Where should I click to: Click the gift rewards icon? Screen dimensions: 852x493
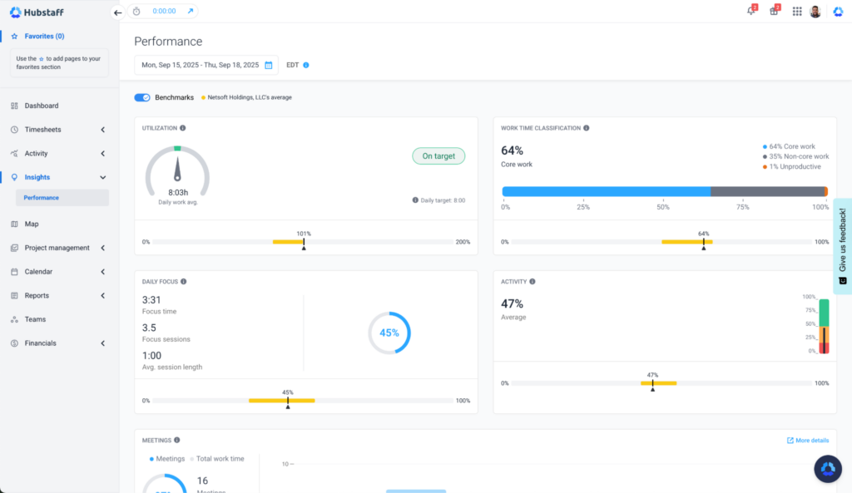(x=774, y=10)
